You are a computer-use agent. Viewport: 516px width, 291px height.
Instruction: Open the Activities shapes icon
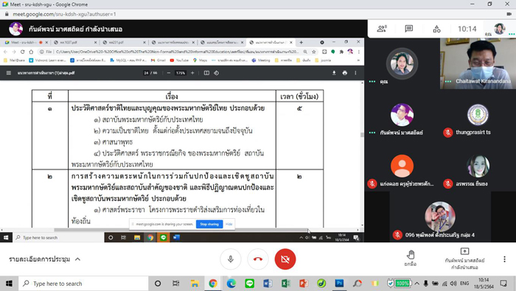(436, 29)
